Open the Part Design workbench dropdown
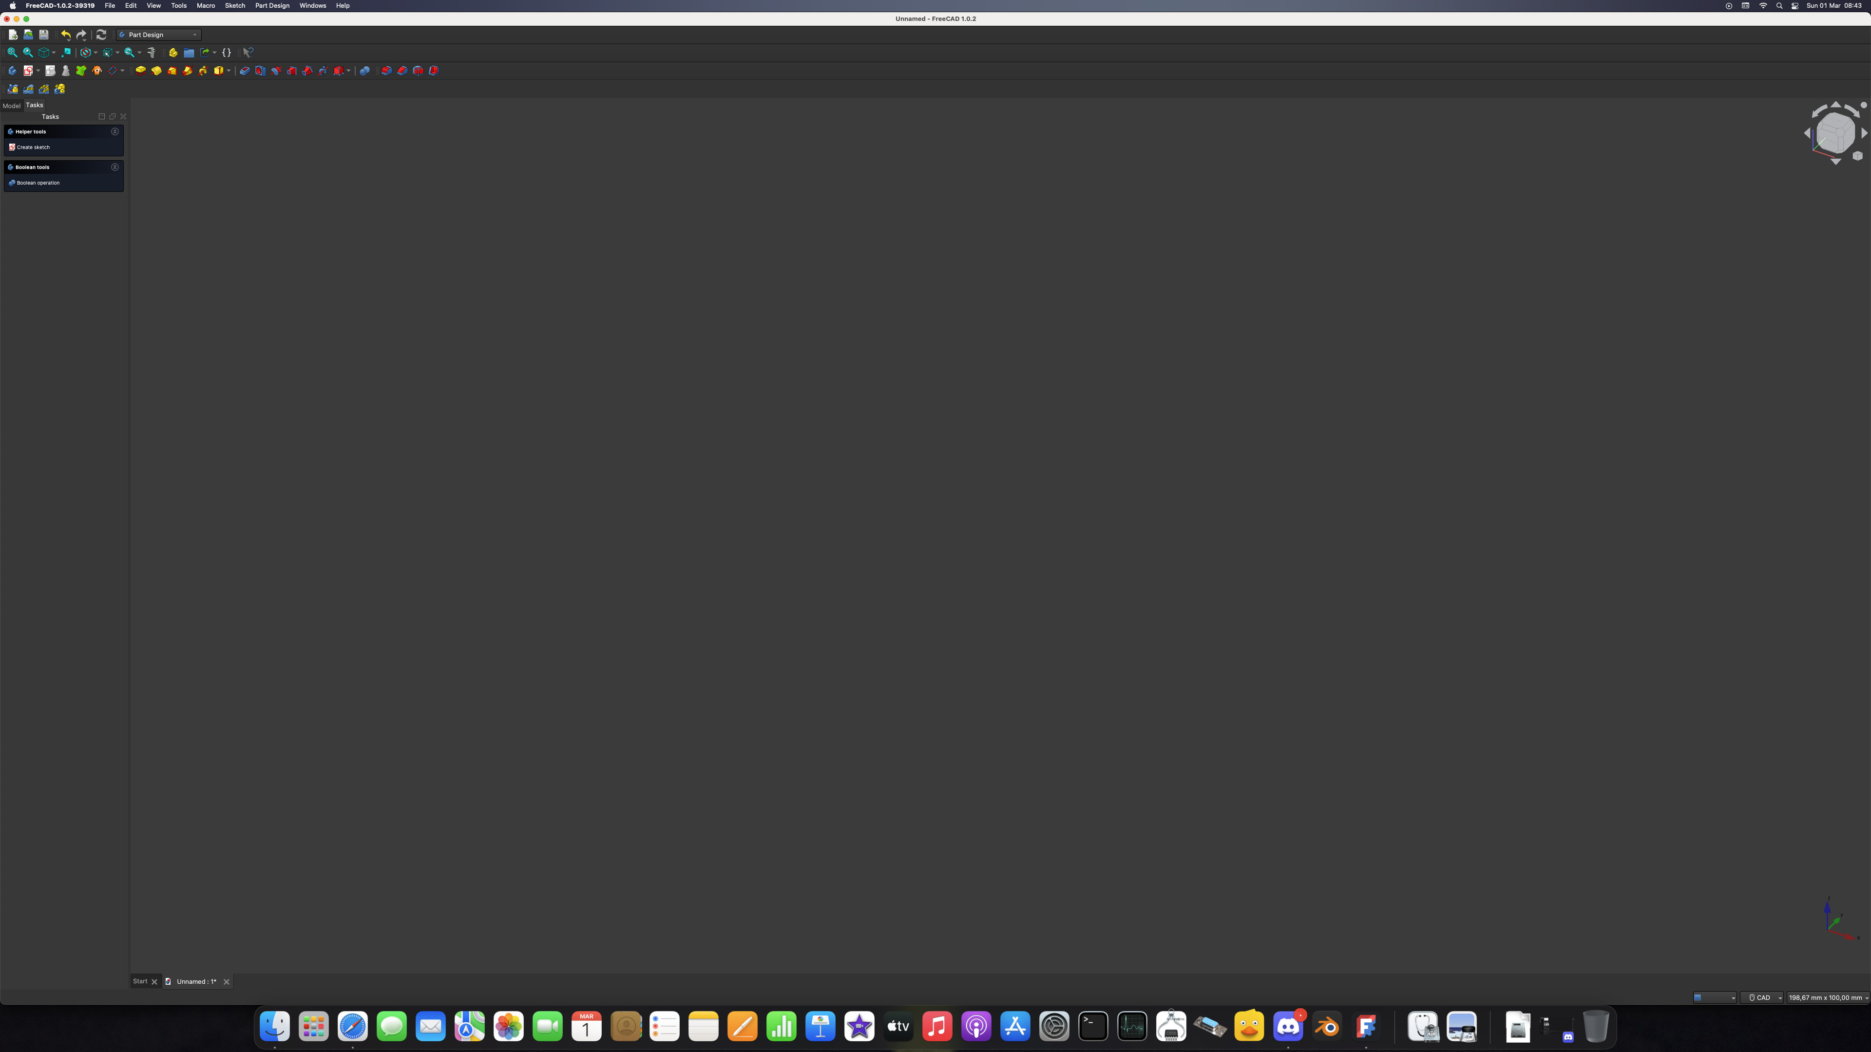The image size is (1871, 1052). (x=159, y=35)
